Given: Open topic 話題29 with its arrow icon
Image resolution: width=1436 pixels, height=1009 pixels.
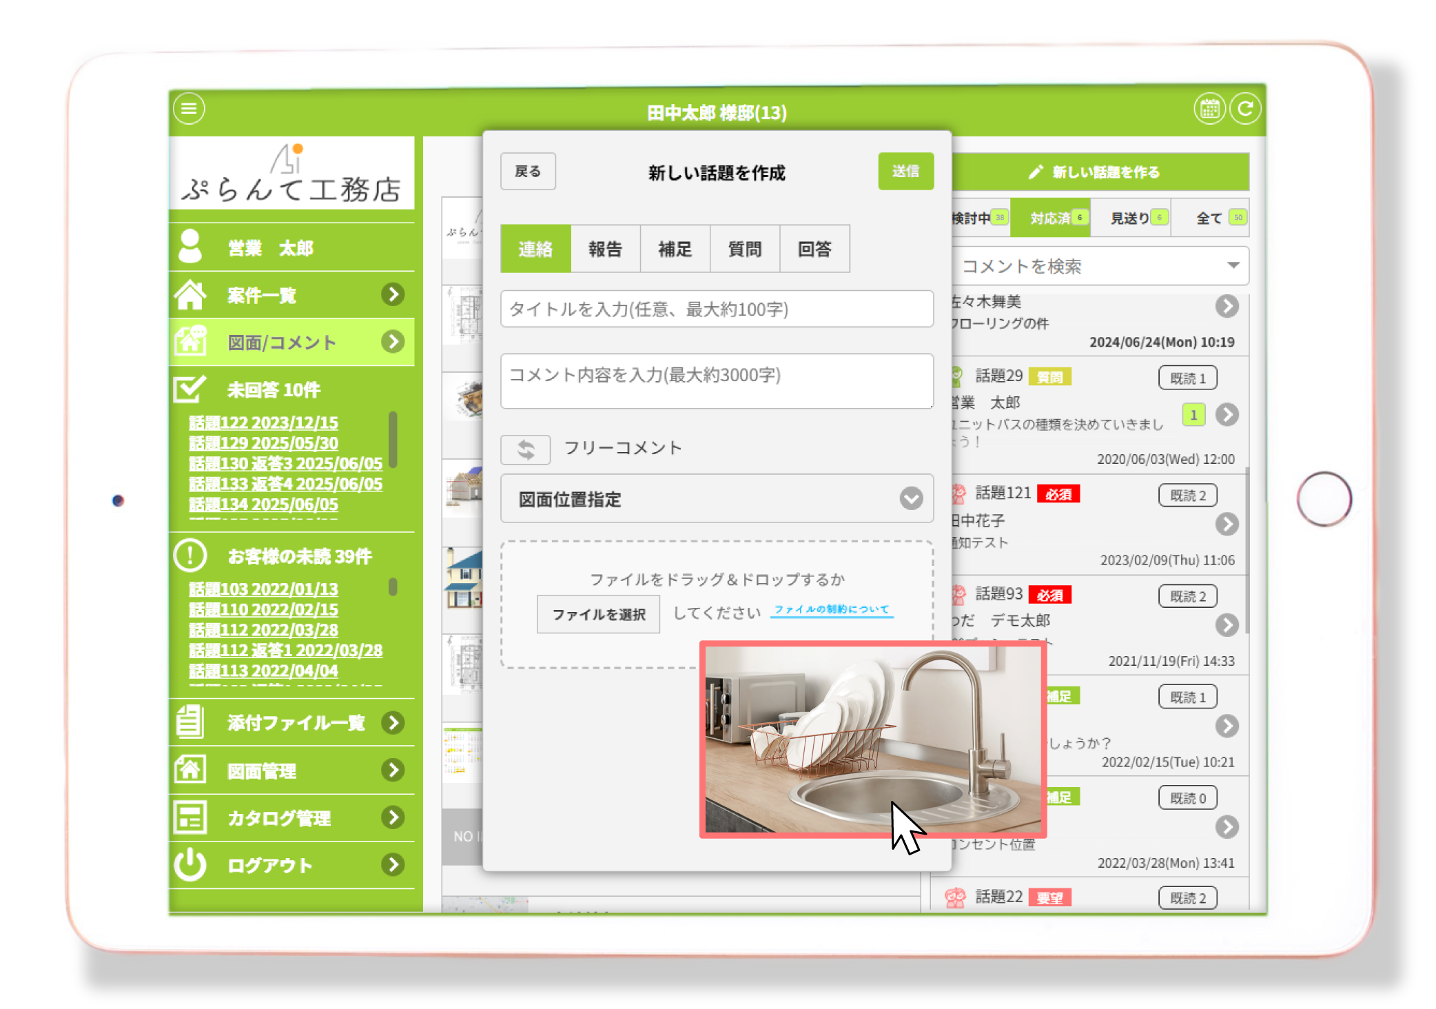Looking at the screenshot, I should 1227,414.
